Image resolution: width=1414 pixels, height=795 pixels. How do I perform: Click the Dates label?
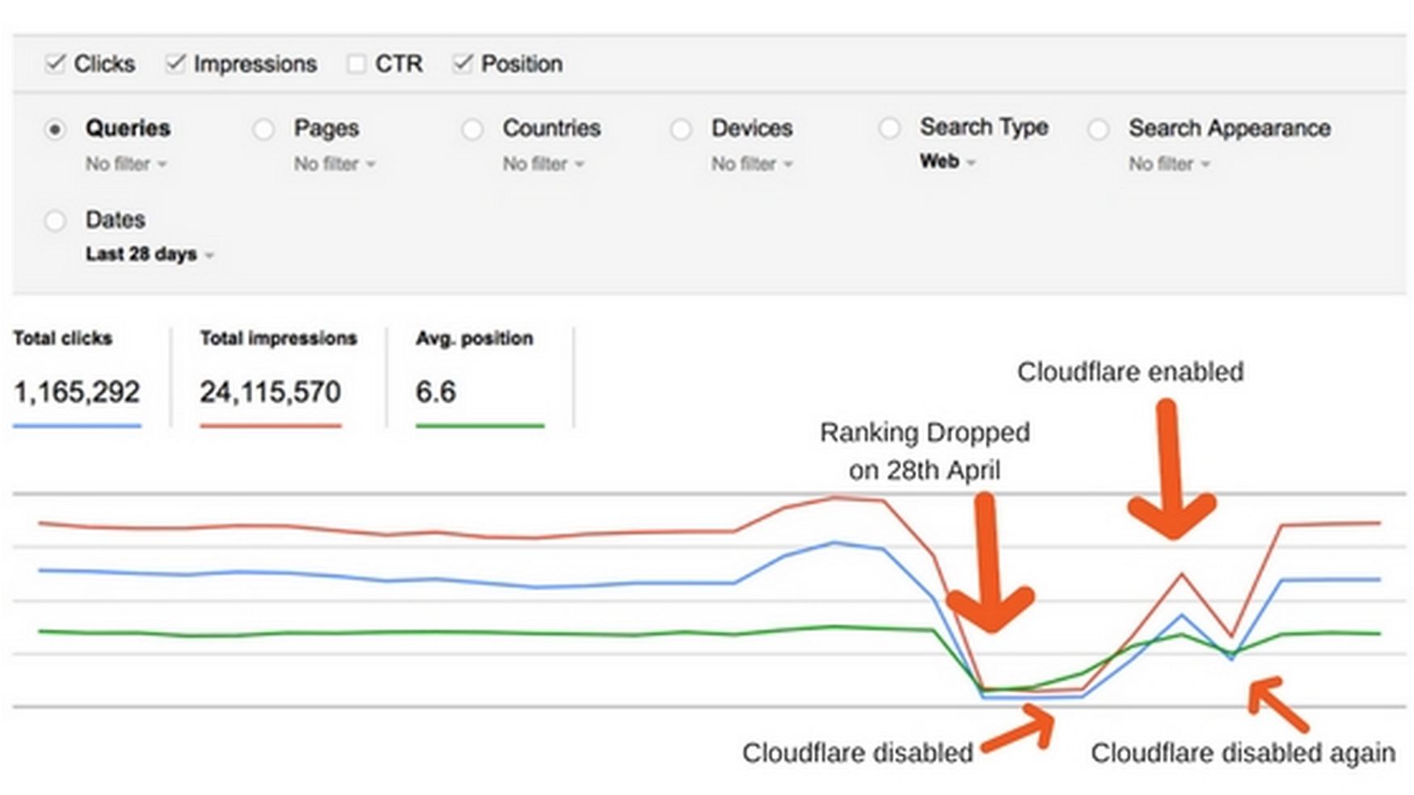pos(116,220)
